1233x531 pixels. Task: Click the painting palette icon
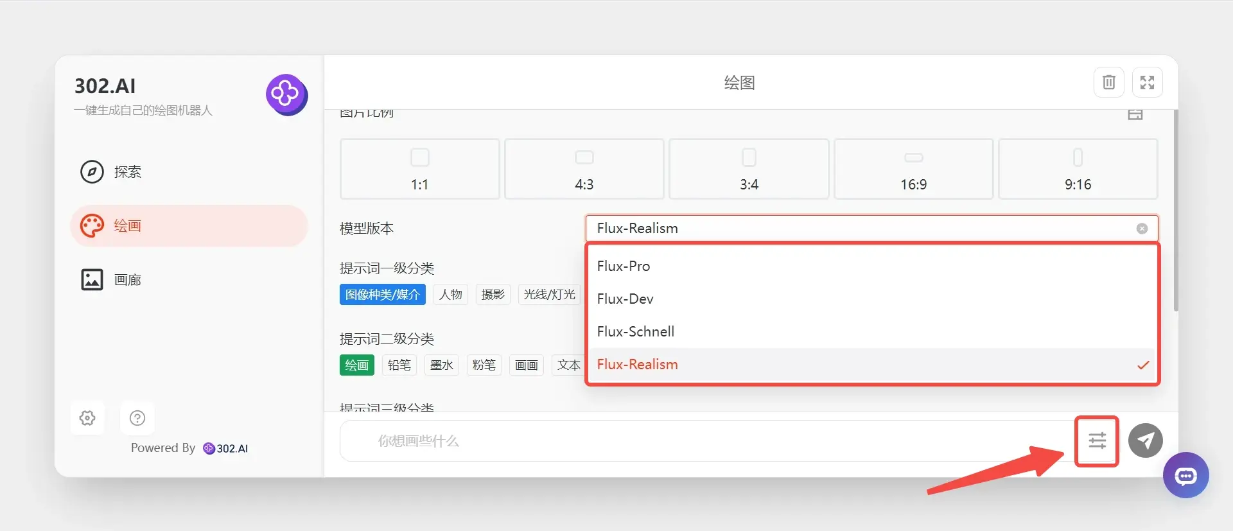coord(92,226)
